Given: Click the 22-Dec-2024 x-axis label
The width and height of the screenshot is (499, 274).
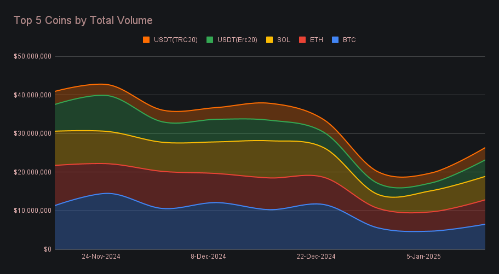Looking at the screenshot, I should tap(316, 256).
